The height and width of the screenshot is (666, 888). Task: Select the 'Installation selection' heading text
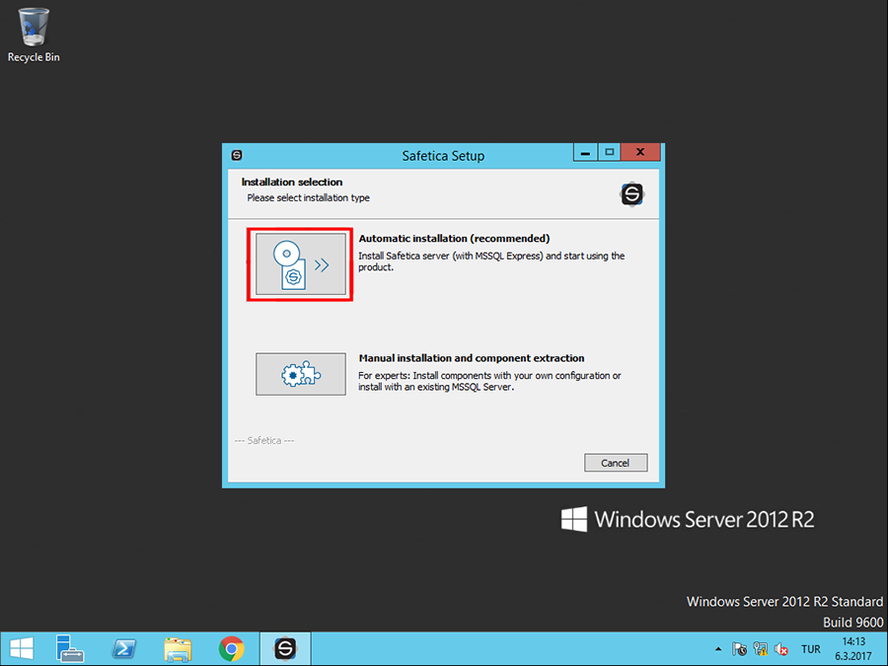tap(292, 182)
